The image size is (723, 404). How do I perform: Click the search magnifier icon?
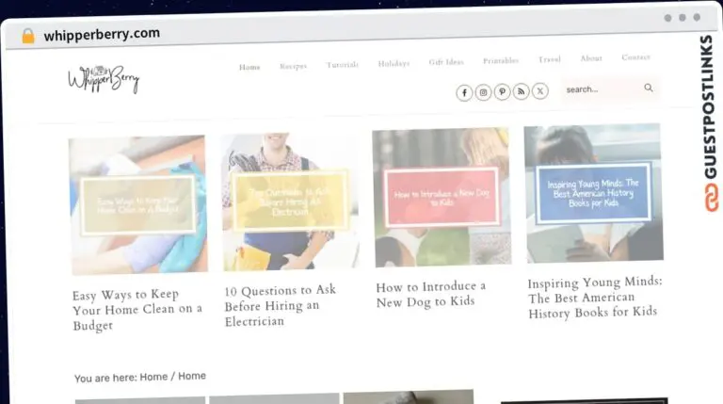point(649,88)
